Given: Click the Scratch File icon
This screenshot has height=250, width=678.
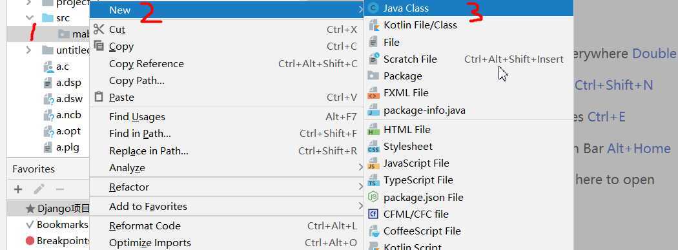Looking at the screenshot, I should point(373,59).
